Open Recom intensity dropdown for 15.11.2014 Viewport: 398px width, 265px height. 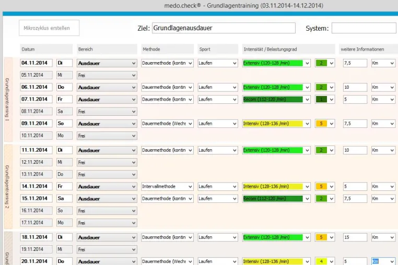pyautogui.click(x=276, y=199)
